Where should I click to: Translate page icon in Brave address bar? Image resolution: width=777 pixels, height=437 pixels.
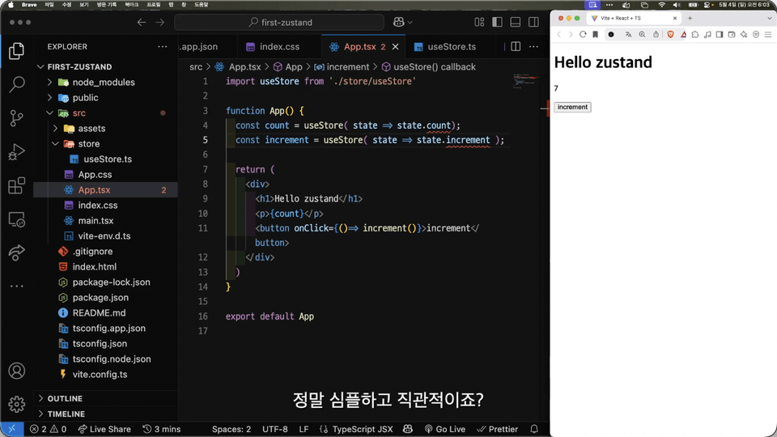(628, 35)
